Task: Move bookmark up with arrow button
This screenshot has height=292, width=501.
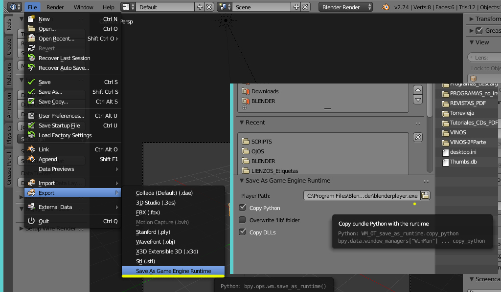Action: pyautogui.click(x=418, y=90)
